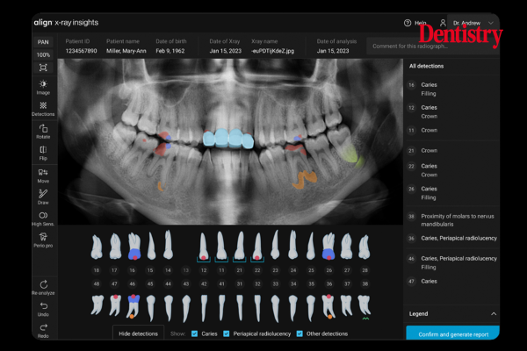
Task: Disable the Other detections checkbox
Action: (300, 333)
